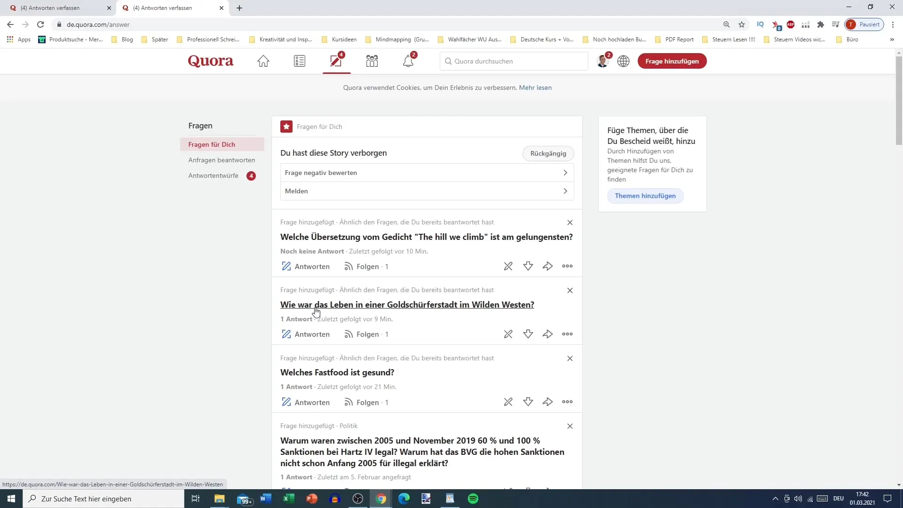Open the 'Welches Fastfood ist gesund?' question
Image resolution: width=903 pixels, height=508 pixels.
coord(337,373)
